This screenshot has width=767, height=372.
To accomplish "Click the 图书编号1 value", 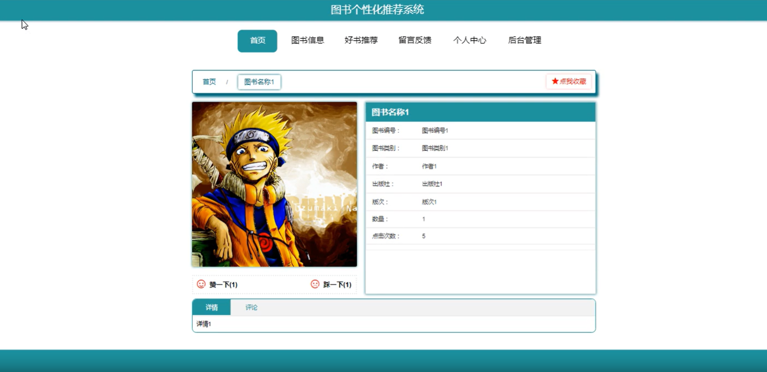I will (x=435, y=130).
